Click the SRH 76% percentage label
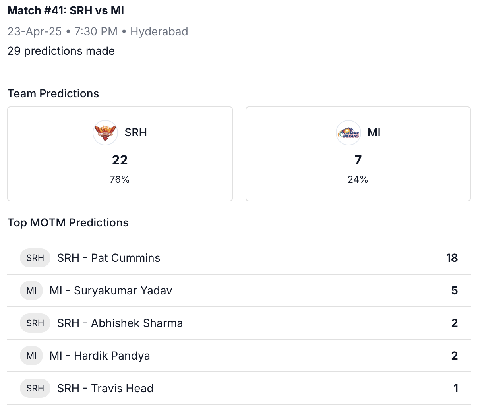The width and height of the screenshot is (480, 414). [120, 180]
